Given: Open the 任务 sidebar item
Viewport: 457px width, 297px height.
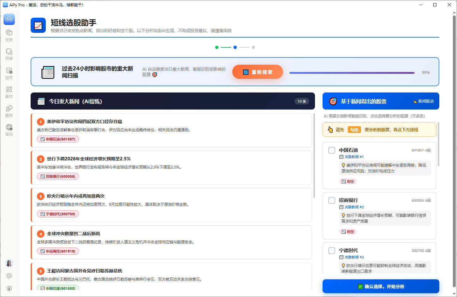Looking at the screenshot, I should (9, 35).
